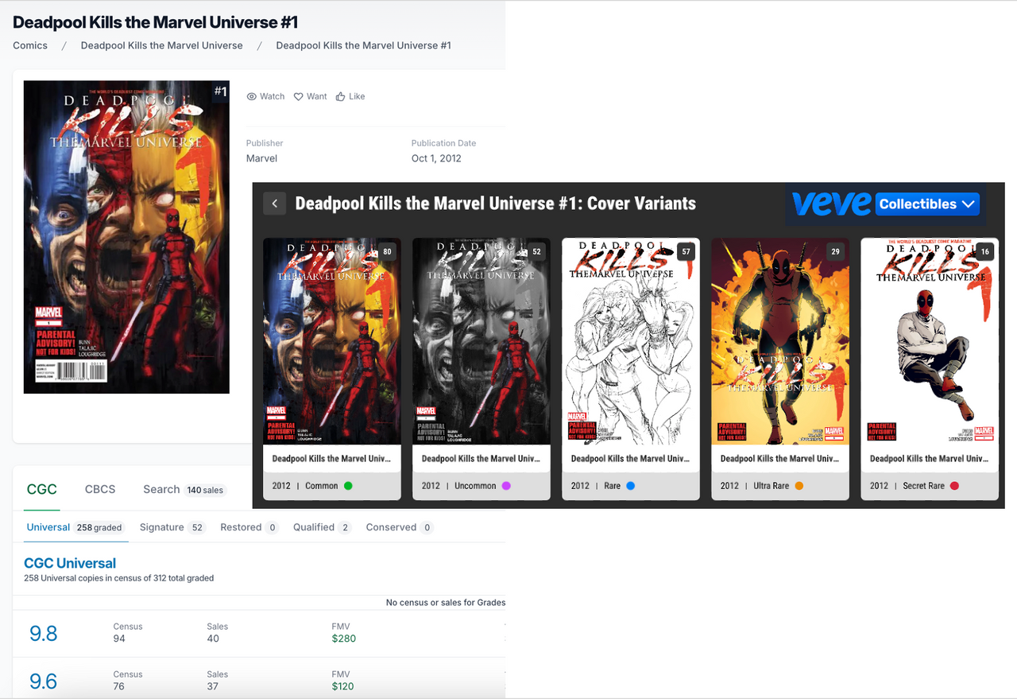This screenshot has width=1017, height=699.
Task: Click the 2012 | Uncommon card label
Action: tap(459, 486)
